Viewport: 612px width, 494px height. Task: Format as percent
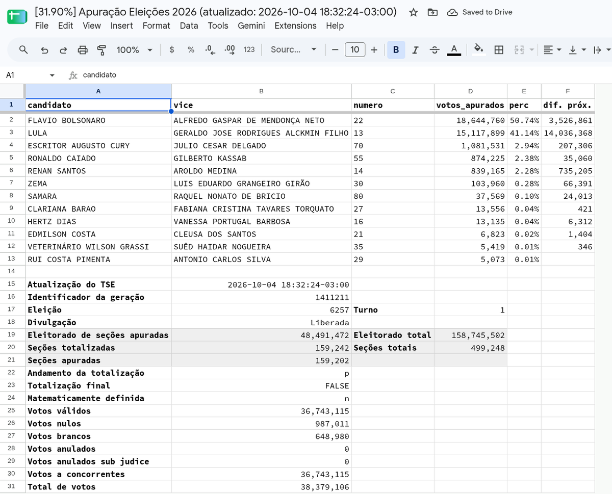pyautogui.click(x=191, y=49)
